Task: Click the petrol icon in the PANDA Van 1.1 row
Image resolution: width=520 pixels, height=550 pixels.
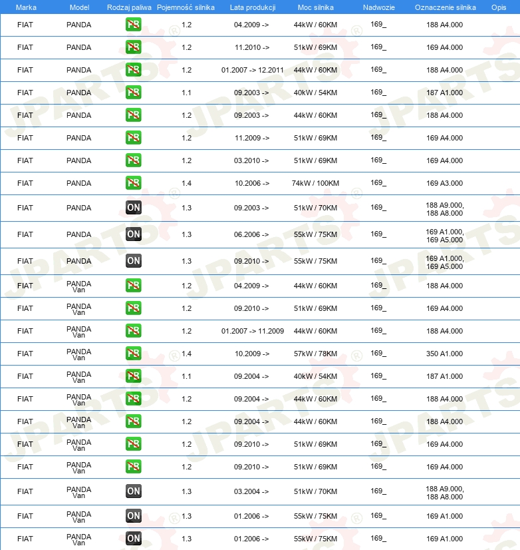Action: 134,376
